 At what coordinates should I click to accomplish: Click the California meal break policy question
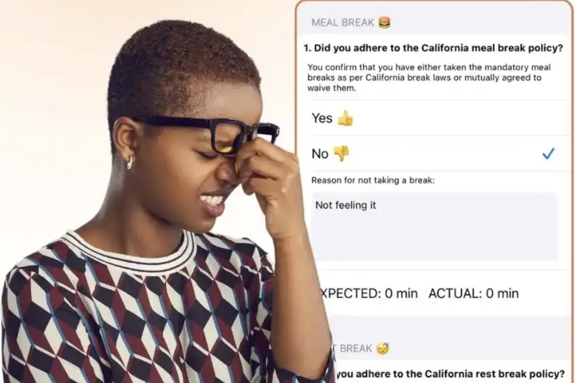[433, 48]
